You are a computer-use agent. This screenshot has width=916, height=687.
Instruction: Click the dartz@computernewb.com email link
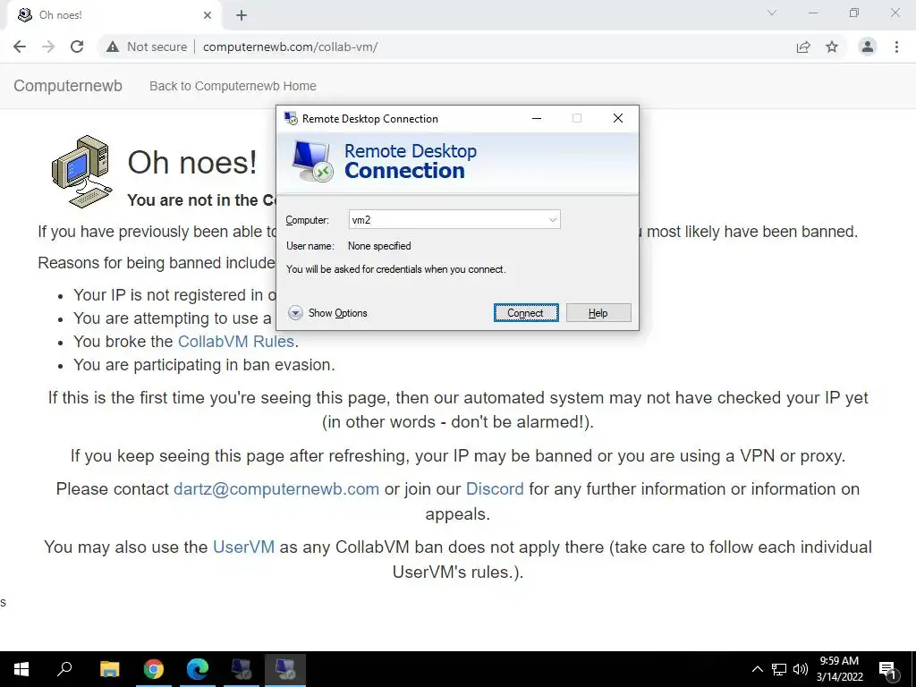tap(276, 489)
